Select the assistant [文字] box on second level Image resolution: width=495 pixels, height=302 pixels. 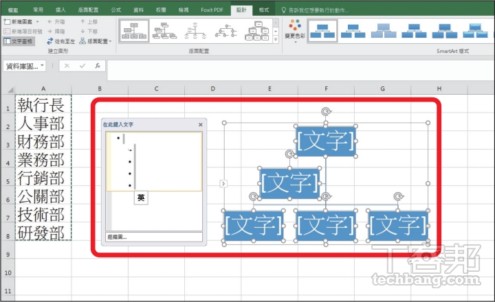[x=289, y=183]
